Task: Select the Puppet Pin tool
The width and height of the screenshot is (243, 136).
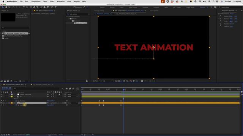Action: click(x=55, y=7)
